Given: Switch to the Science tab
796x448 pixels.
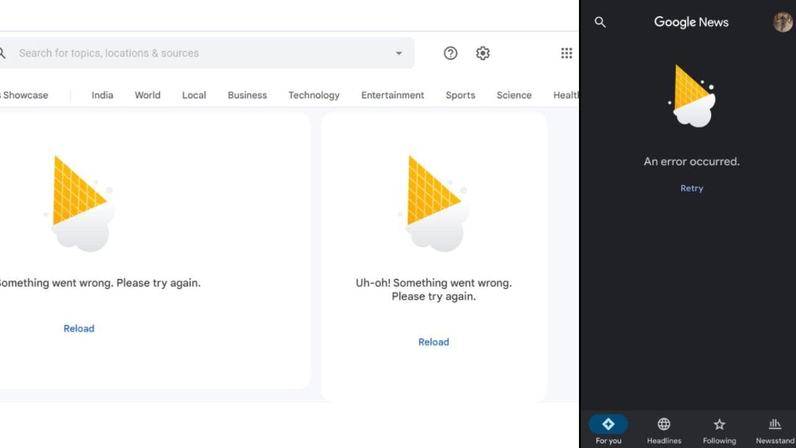Looking at the screenshot, I should click(x=514, y=95).
